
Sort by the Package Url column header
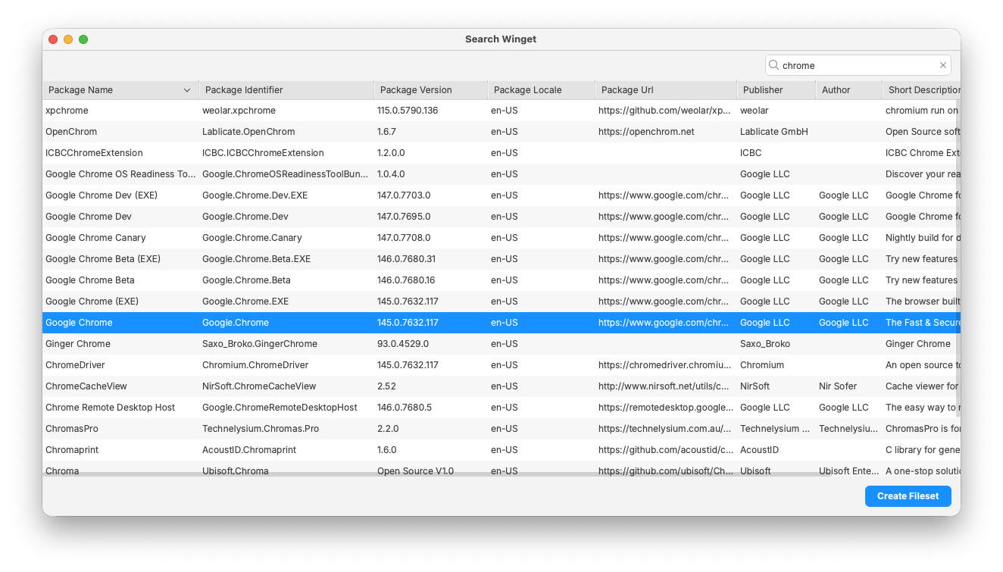666,90
